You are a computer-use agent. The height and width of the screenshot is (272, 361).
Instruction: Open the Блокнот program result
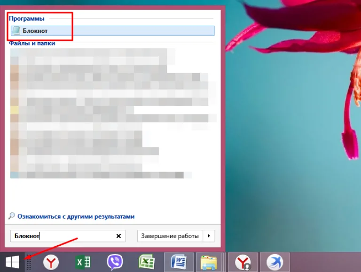tap(113, 30)
